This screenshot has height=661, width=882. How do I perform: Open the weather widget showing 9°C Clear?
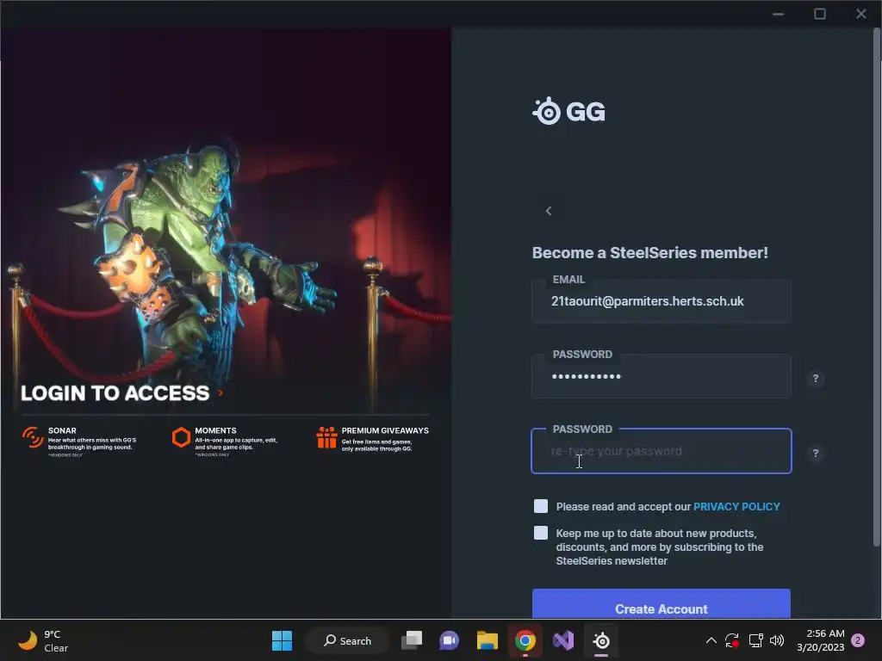point(44,640)
